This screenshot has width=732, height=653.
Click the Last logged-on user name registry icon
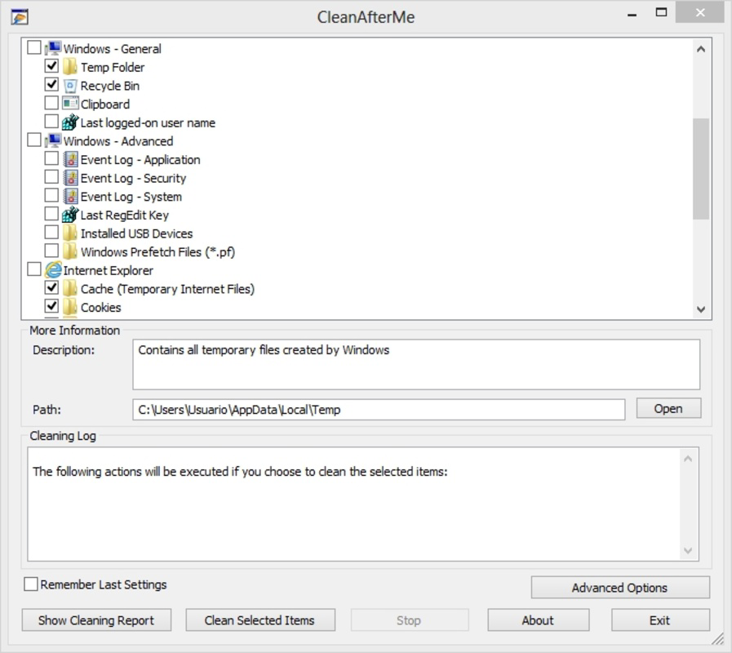(70, 122)
